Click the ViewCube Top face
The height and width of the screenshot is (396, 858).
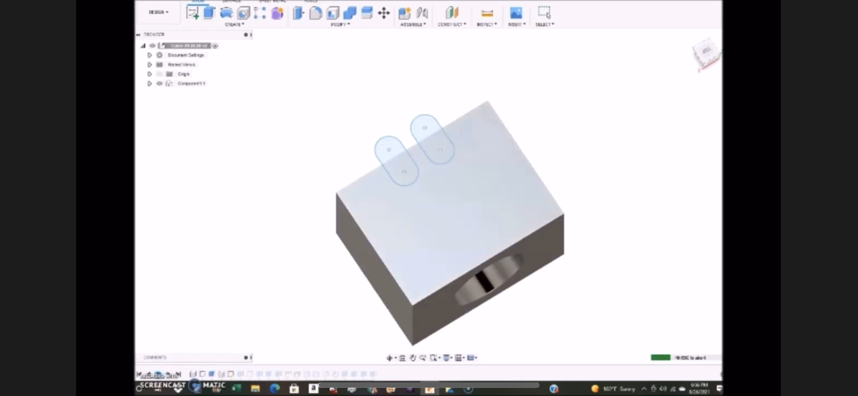[x=706, y=51]
